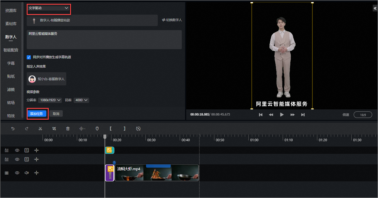This screenshot has height=198, width=378.
Task: Click the blue marker above the video clip
Action: tap(114, 163)
